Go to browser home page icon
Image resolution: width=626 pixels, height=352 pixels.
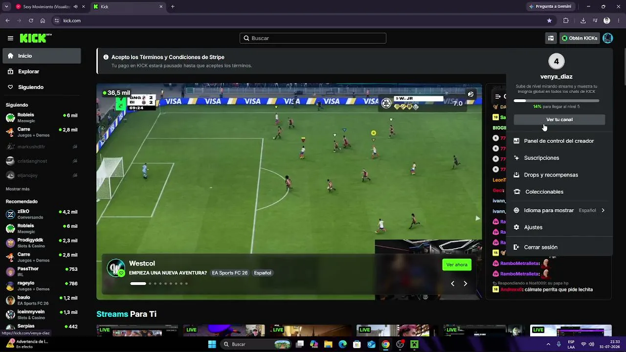click(43, 21)
